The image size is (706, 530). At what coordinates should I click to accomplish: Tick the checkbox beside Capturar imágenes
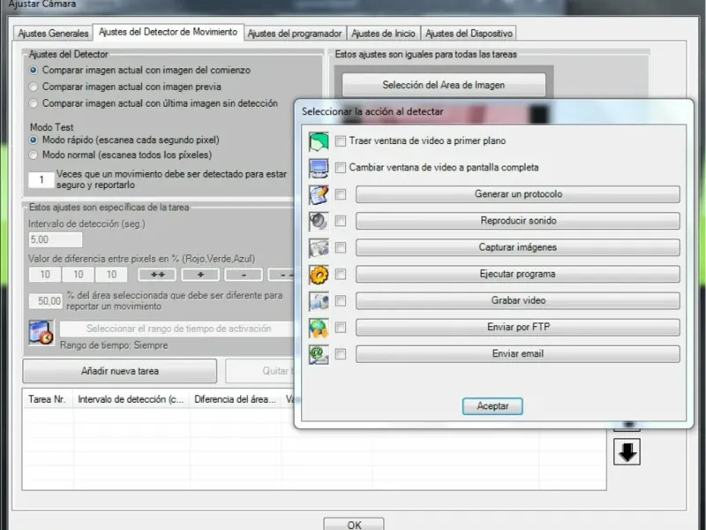pos(341,247)
